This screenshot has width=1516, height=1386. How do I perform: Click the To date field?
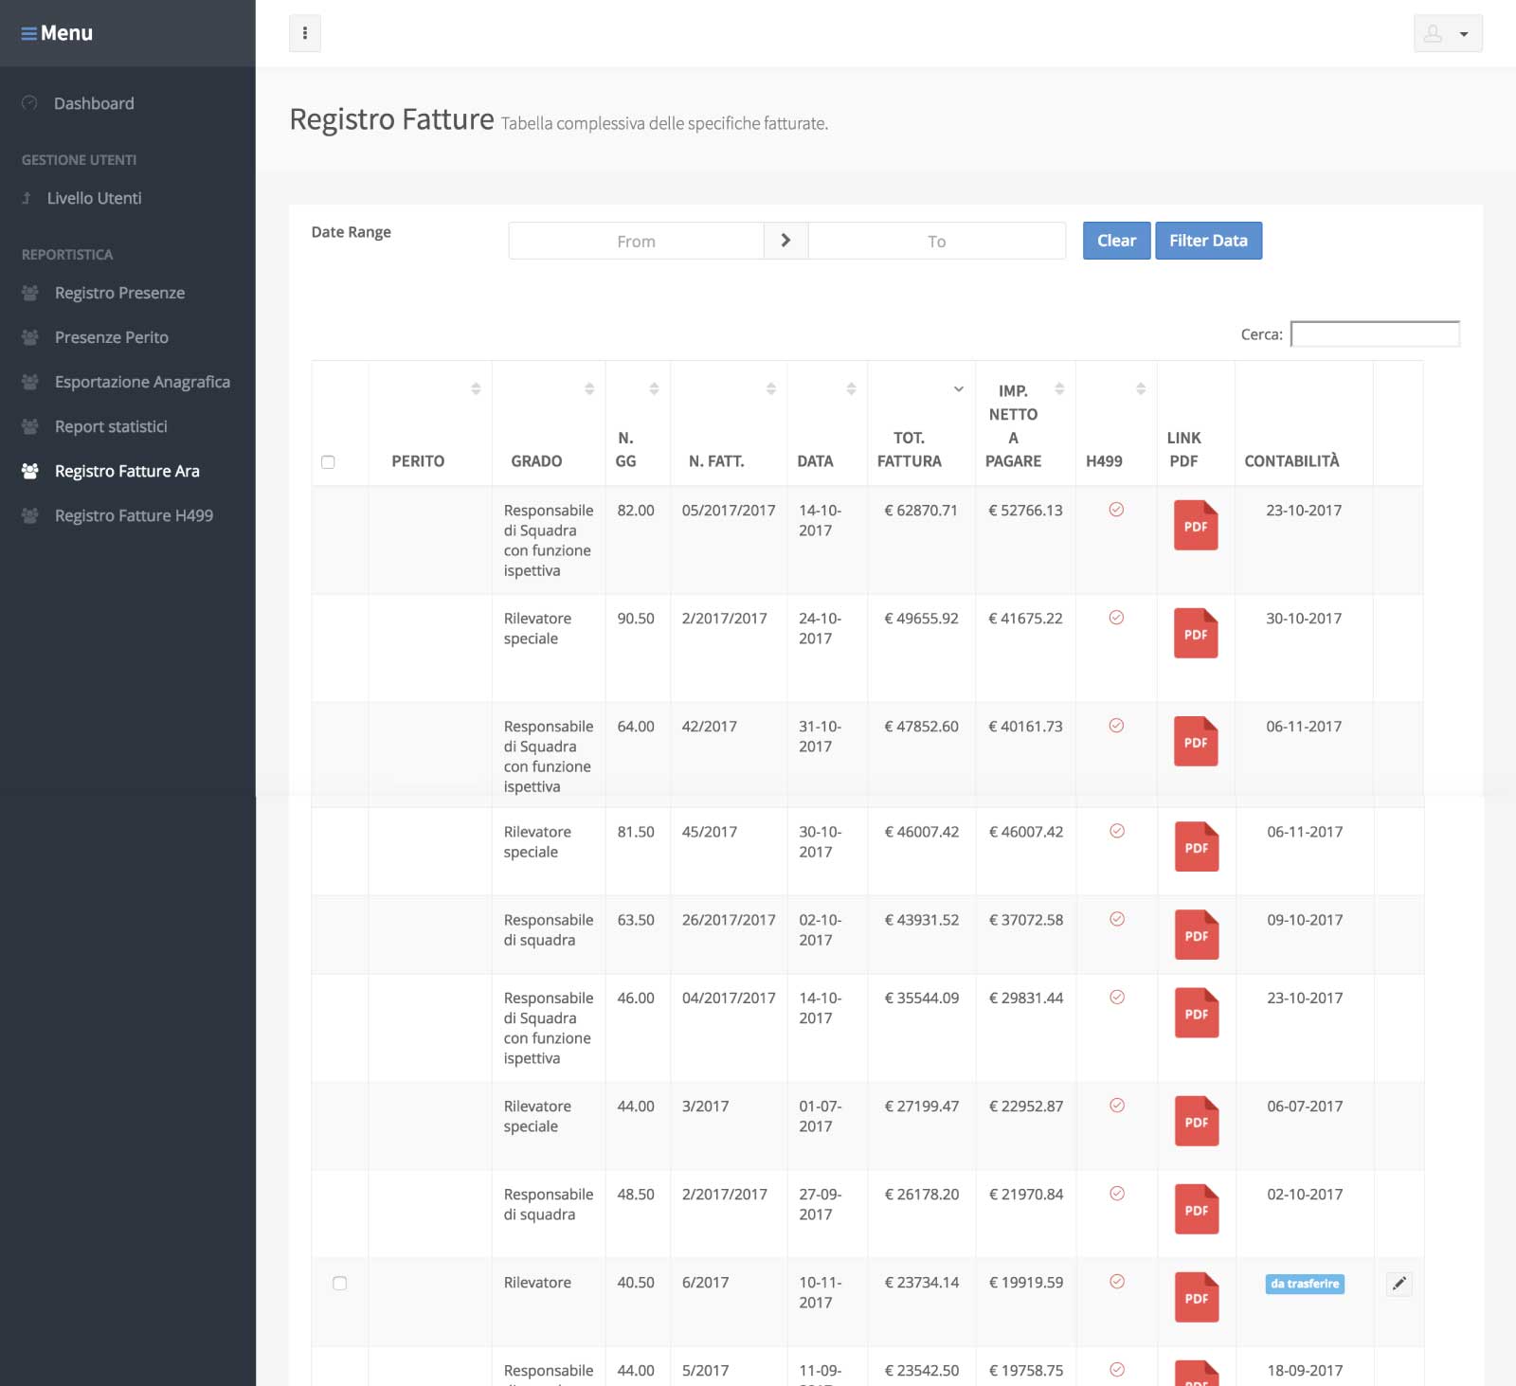[x=936, y=241]
